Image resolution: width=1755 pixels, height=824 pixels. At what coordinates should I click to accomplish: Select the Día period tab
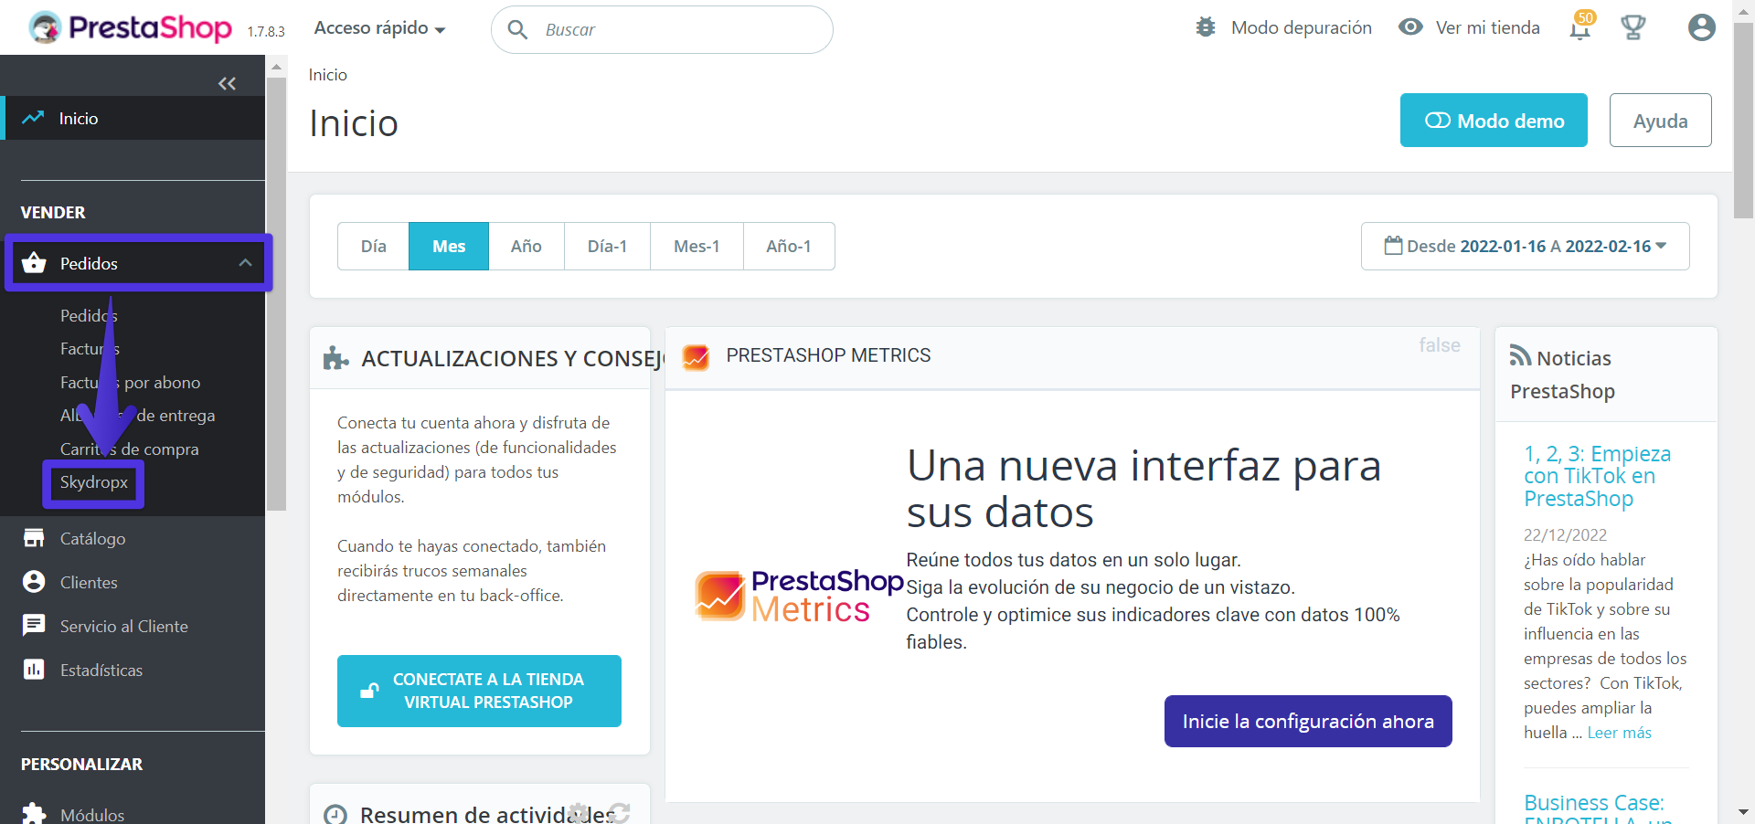click(x=373, y=246)
